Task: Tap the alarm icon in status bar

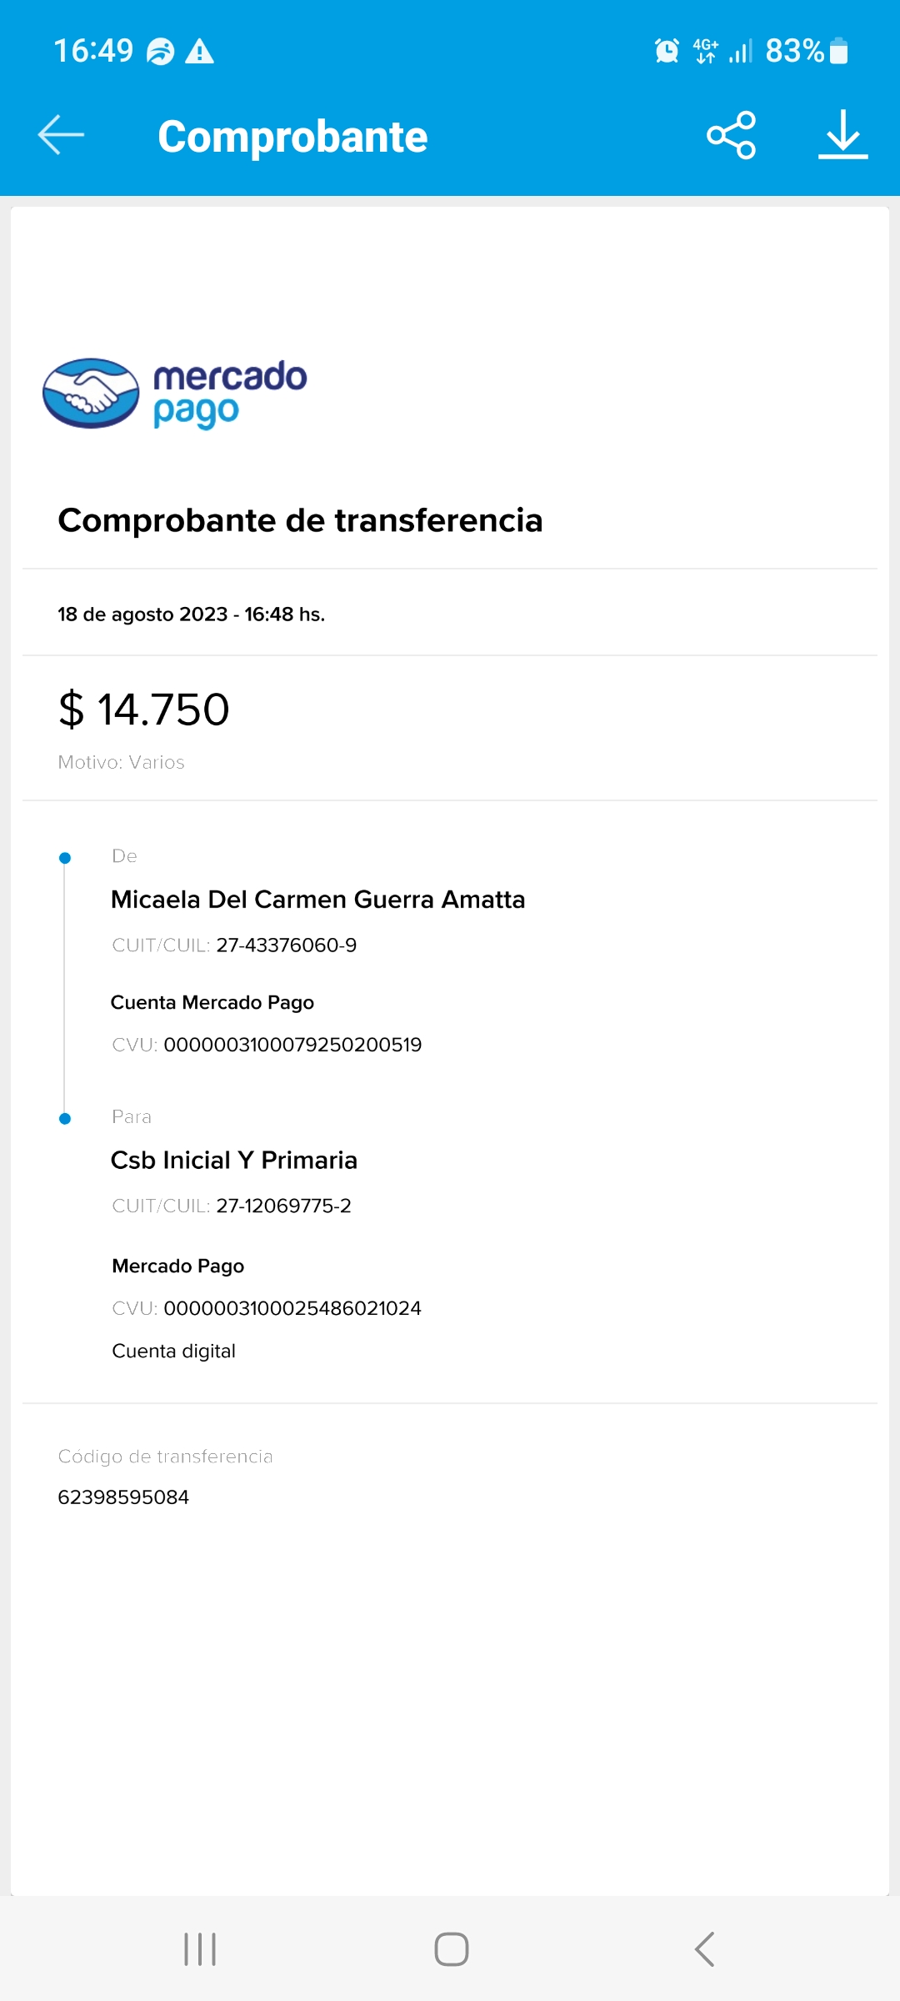Action: (x=667, y=51)
